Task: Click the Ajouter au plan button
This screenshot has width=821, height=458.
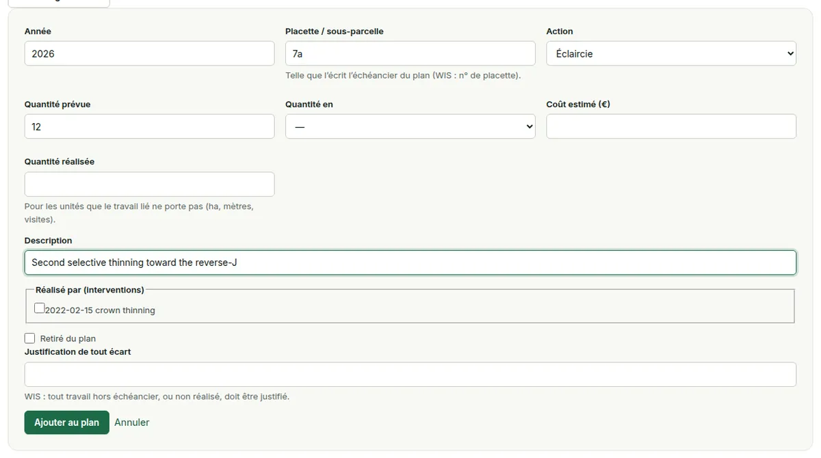Action: point(66,422)
